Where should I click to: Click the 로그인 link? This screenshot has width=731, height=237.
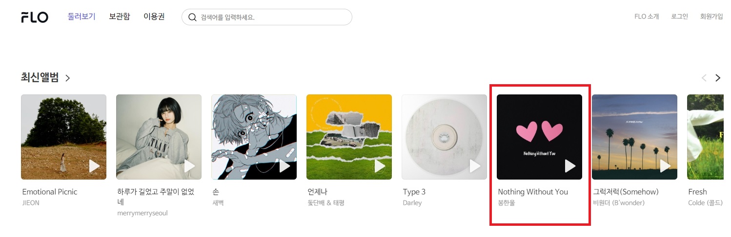pos(679,17)
